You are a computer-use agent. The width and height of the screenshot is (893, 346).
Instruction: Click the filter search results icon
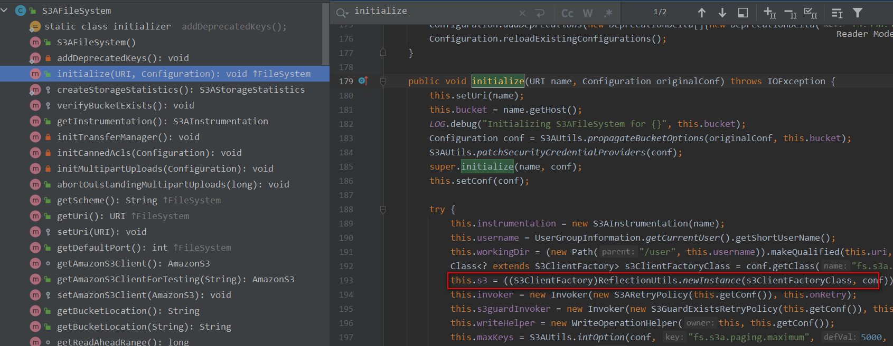858,13
